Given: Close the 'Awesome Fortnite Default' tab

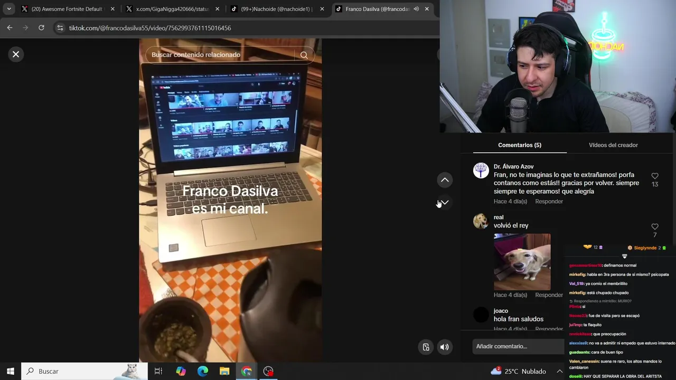Looking at the screenshot, I should (112, 9).
